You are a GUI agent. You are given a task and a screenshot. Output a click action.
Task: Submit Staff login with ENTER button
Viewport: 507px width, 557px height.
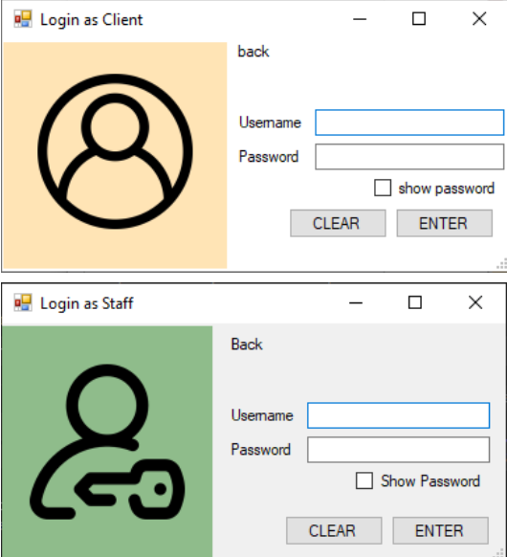[x=441, y=531]
